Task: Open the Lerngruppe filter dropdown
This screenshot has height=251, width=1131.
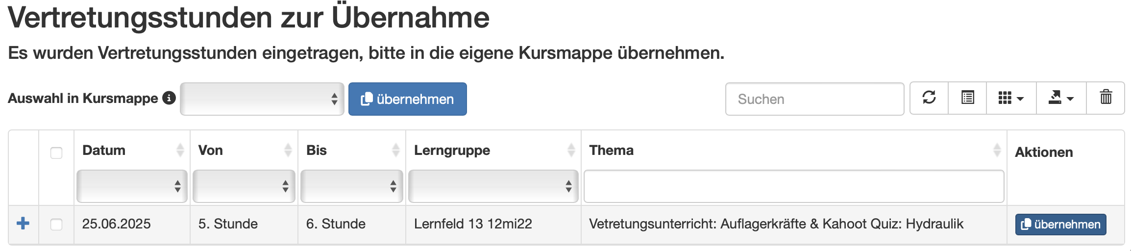Action: click(493, 186)
